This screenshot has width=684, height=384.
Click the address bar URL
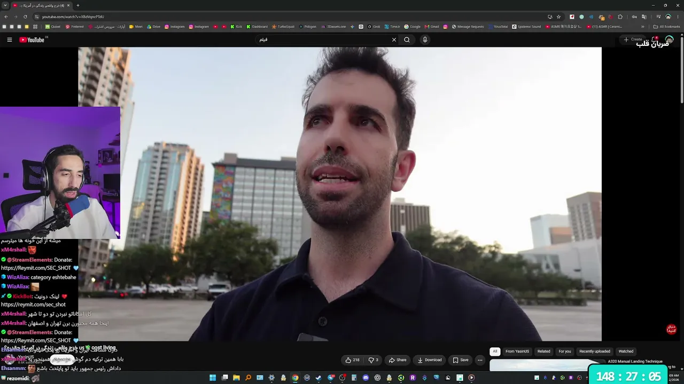[x=73, y=17]
